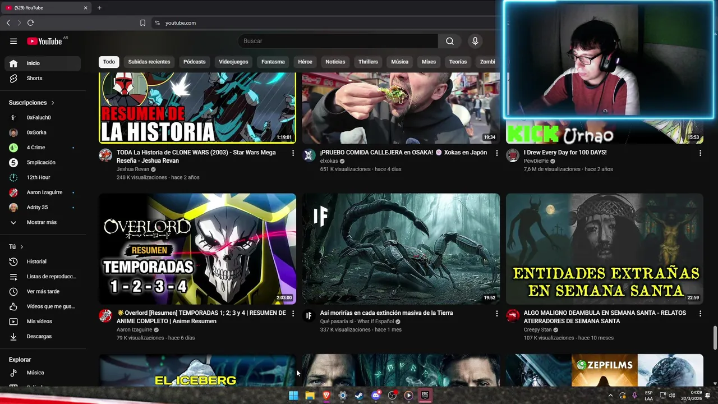This screenshot has width=718, height=404.
Task: Switch ESP LAA keyboard language
Action: click(x=648, y=396)
